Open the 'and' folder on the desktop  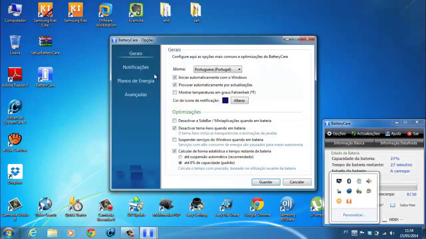(166, 13)
